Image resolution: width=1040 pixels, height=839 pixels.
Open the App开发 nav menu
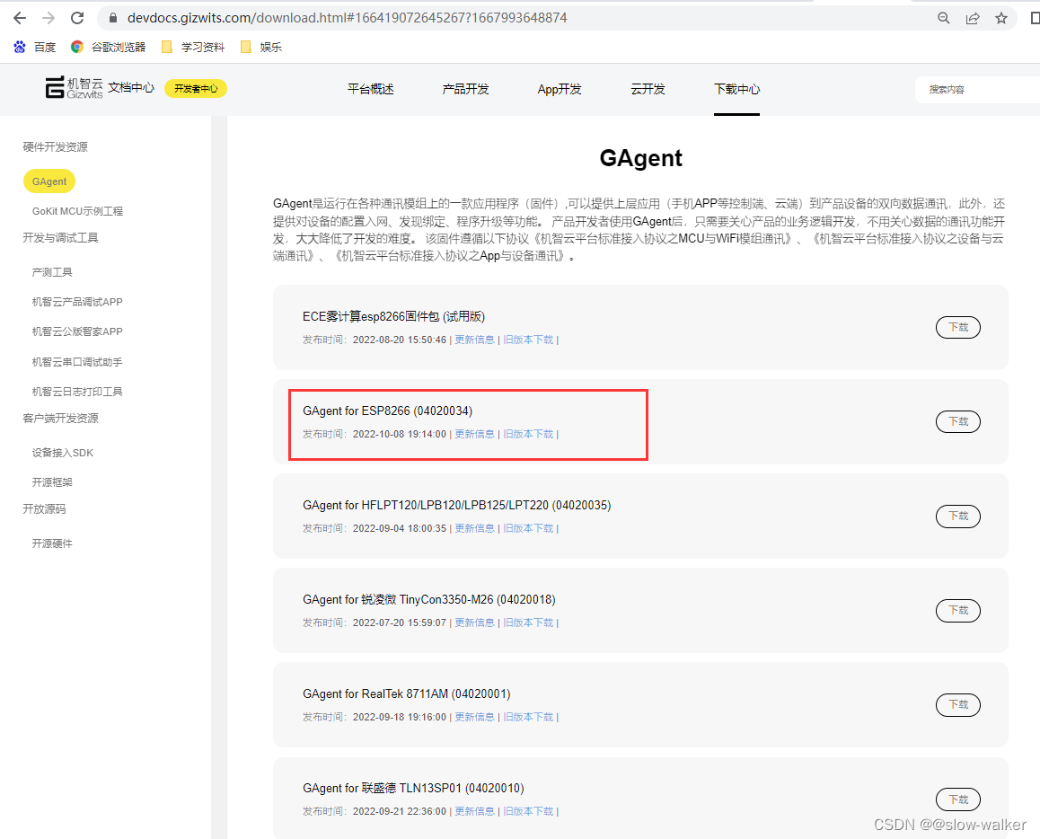pos(560,89)
